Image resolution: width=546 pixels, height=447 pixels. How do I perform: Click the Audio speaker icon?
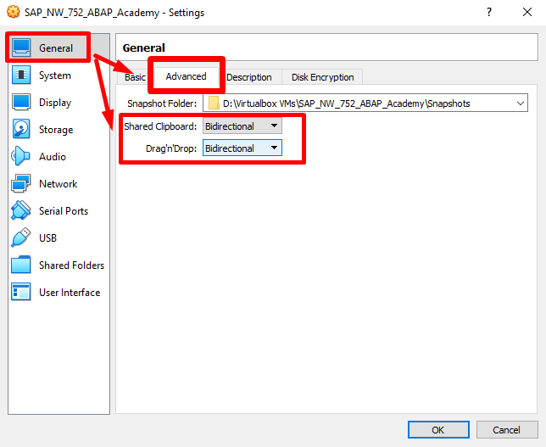point(20,156)
